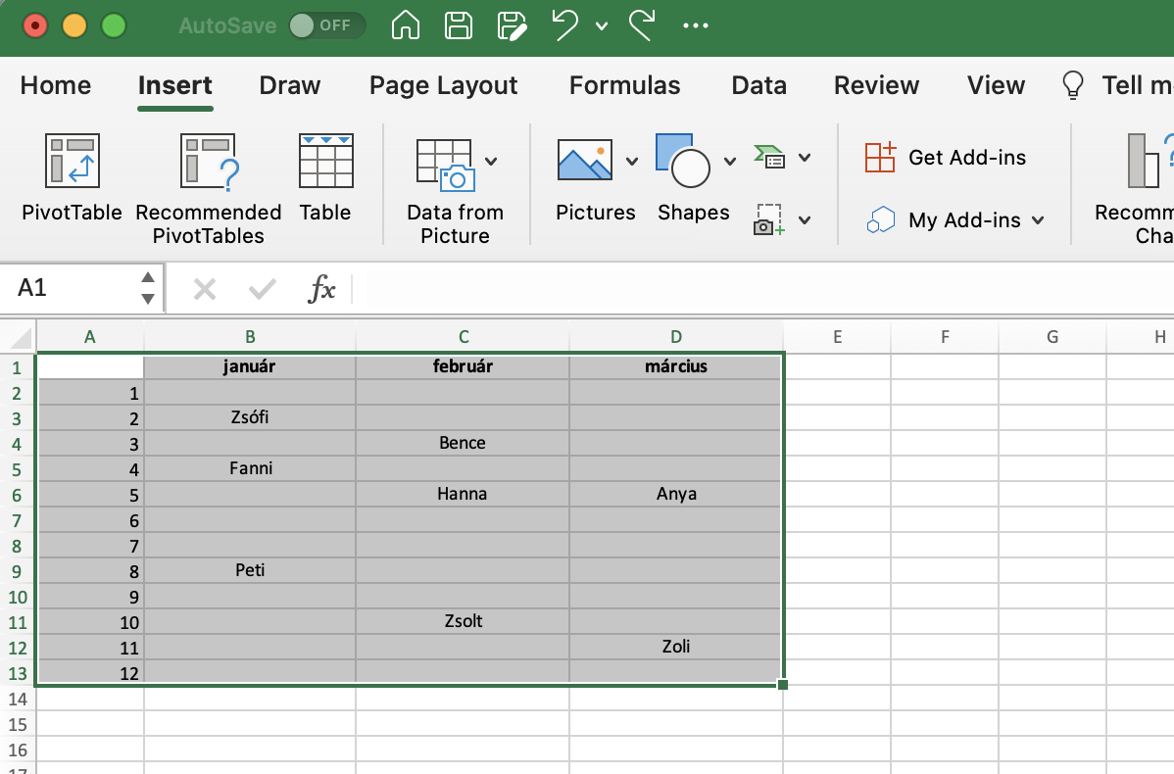1174x774 pixels.
Task: Open the Page Layout tab
Action: [x=443, y=85]
